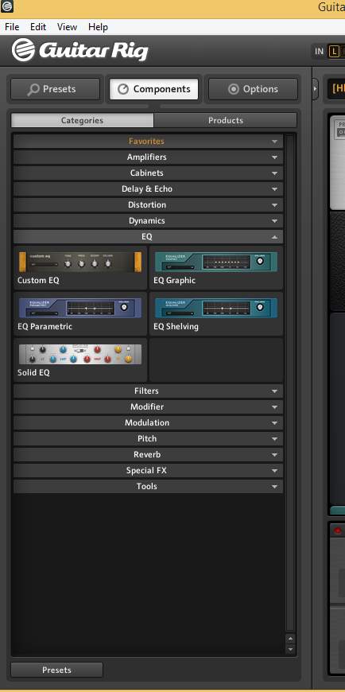Click the Guitar Rig title bar app icon
Image resolution: width=345 pixels, height=692 pixels.
coord(7,6)
